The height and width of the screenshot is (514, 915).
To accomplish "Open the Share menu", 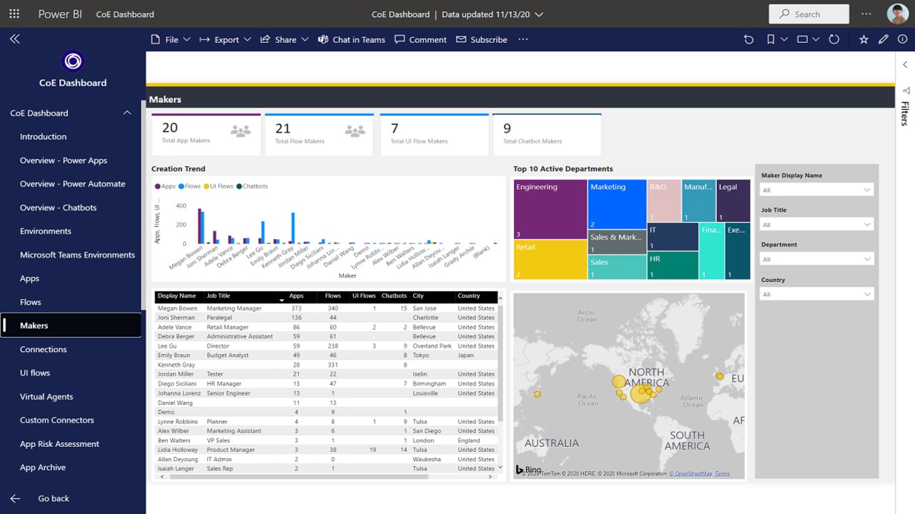I will [284, 39].
